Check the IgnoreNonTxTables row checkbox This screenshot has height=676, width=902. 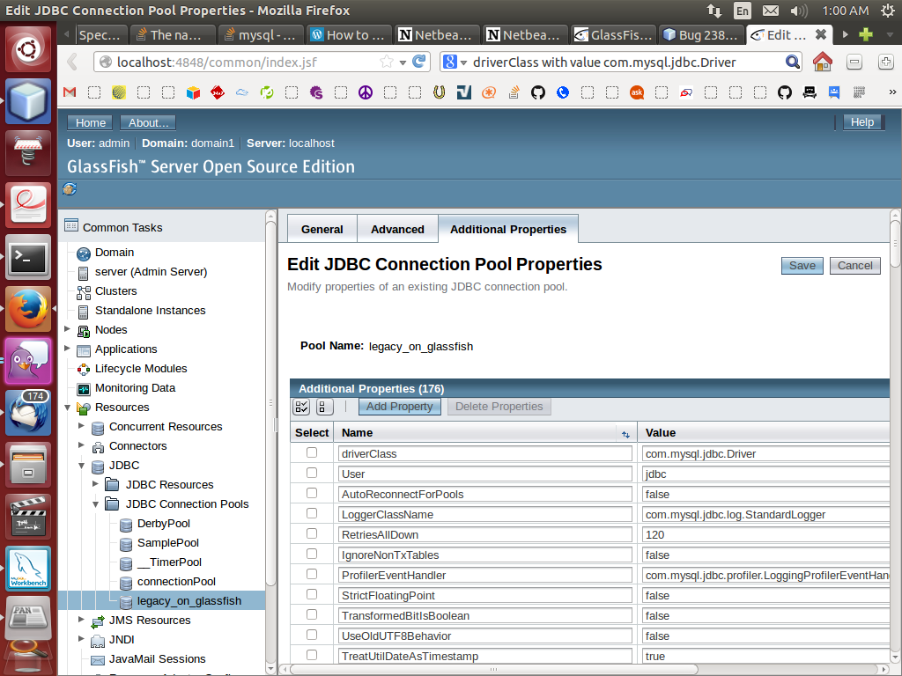pos(312,554)
